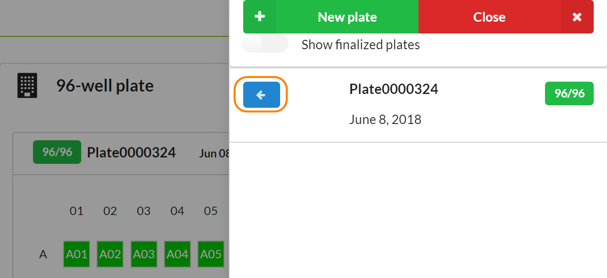Click the X icon beside Close
The image size is (607, 278).
pos(577,17)
